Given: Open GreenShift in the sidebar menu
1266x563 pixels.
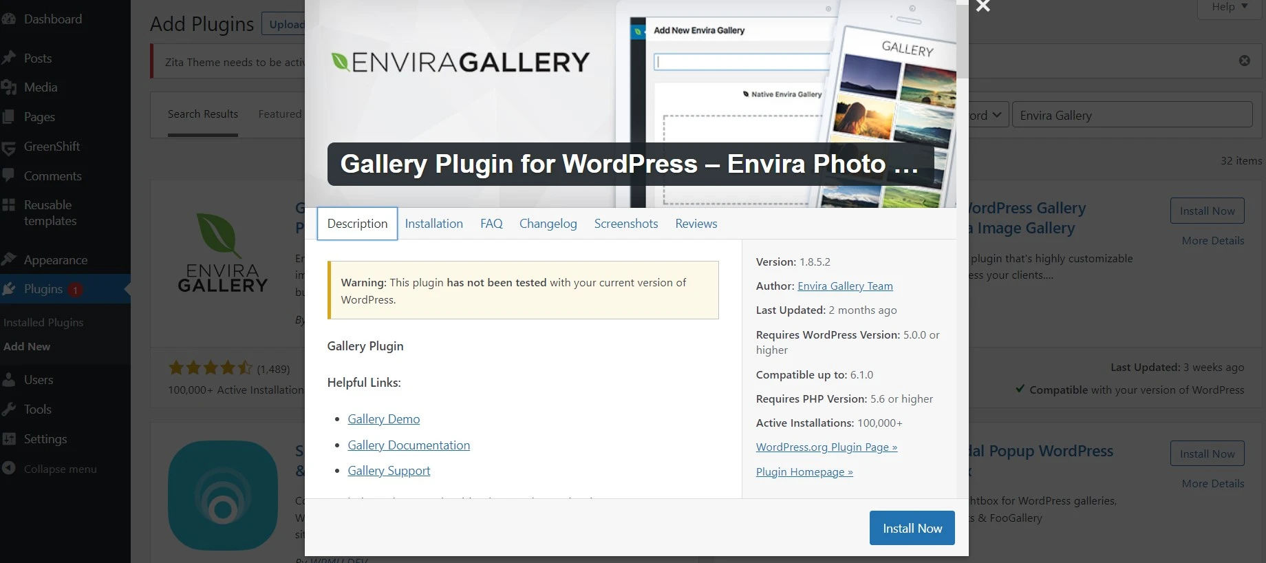Looking at the screenshot, I should point(52,147).
